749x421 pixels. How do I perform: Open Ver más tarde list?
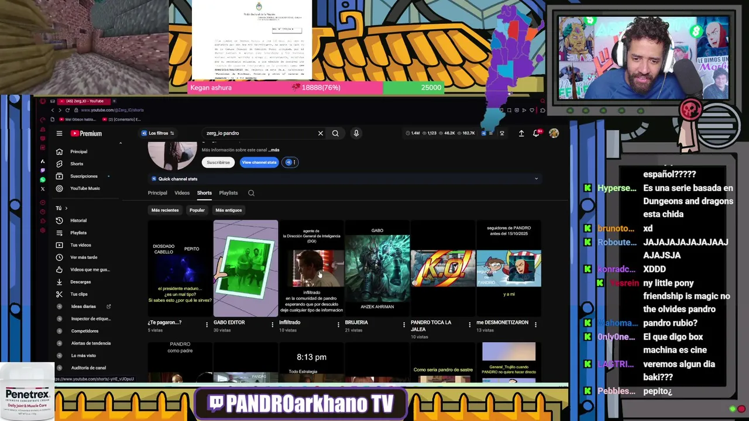[x=85, y=257]
